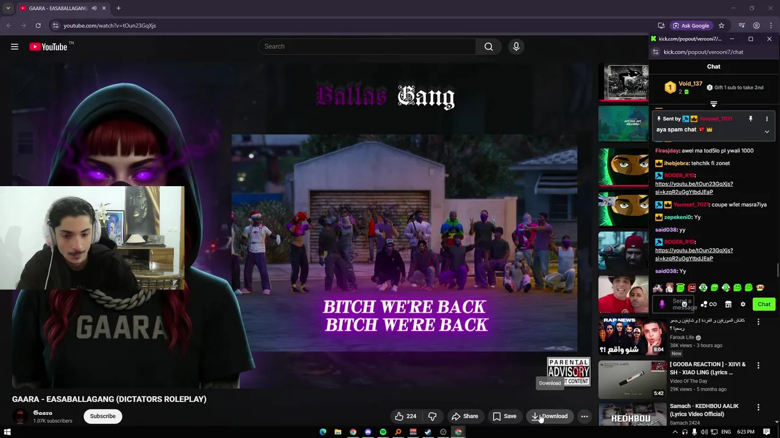Viewport: 780px width, 438px height.
Task: Open Kick chat settings gear
Action: 743,304
